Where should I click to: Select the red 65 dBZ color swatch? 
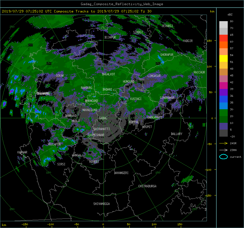coord(223,38)
